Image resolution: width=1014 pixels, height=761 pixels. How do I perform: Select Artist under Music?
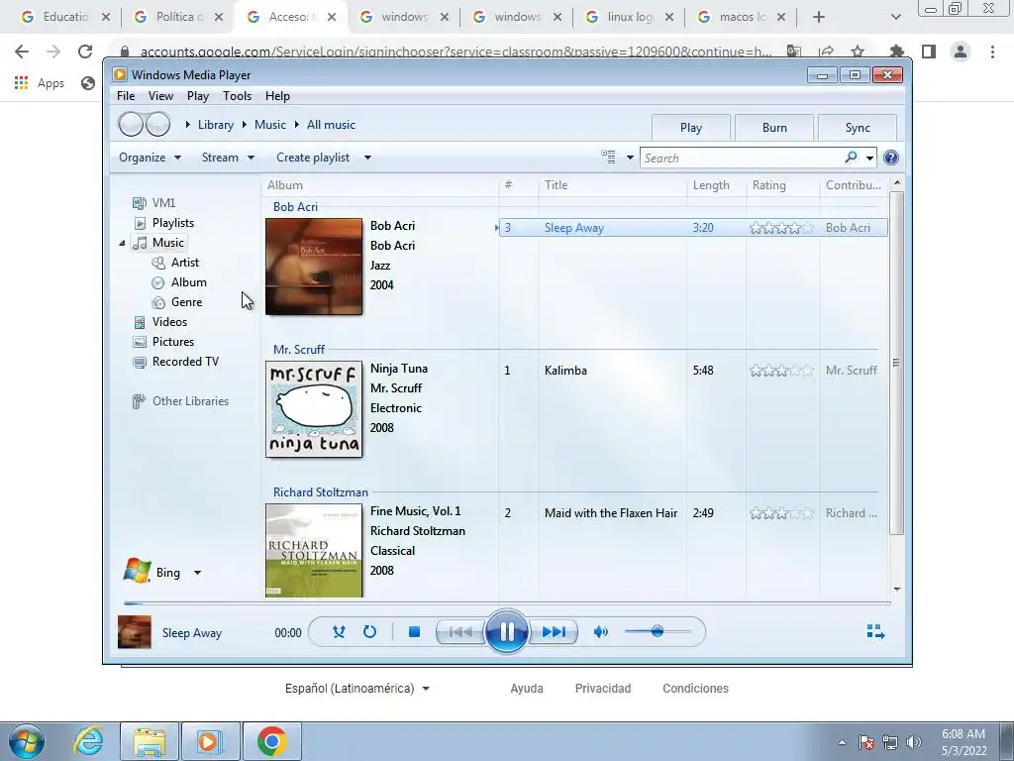[184, 263]
